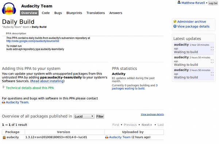Viewport: 219px width, 144px height.
Task: Click the audacity package name in table
Action: coord(12,137)
